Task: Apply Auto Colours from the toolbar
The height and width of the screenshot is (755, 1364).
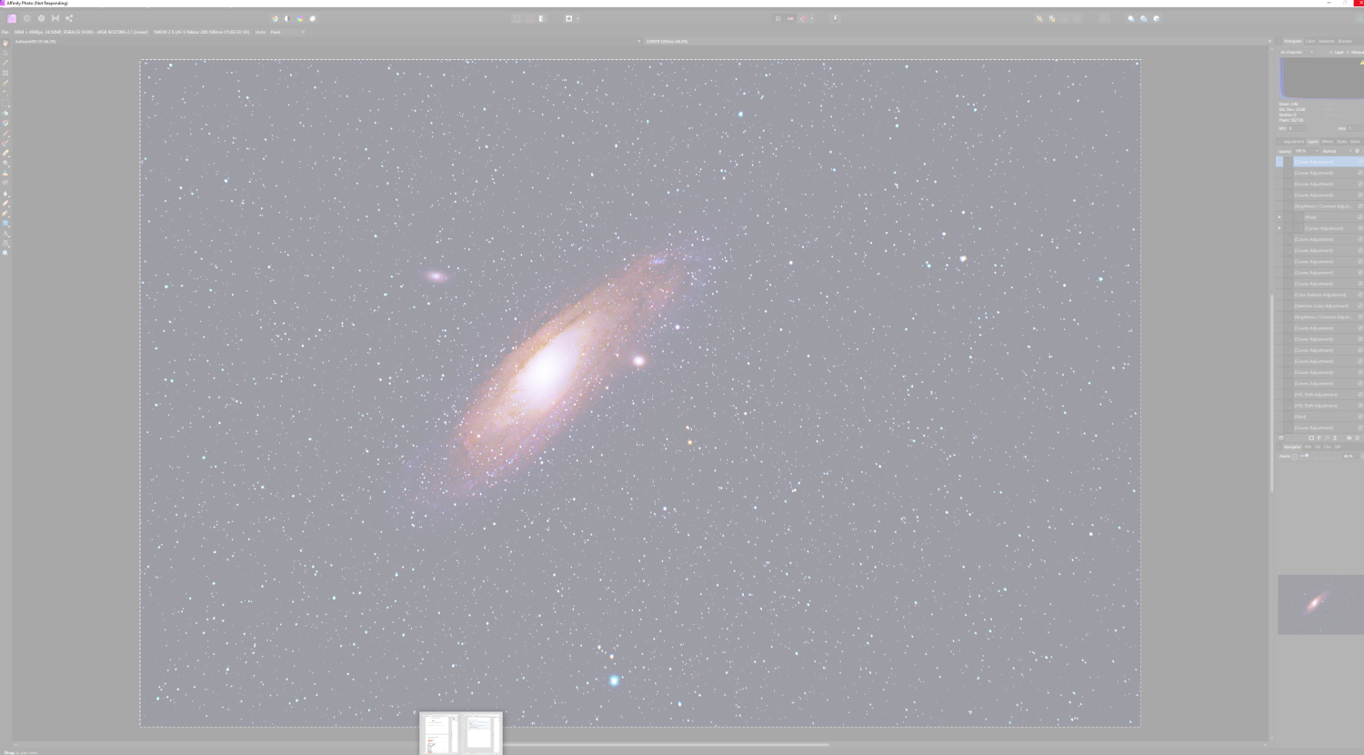Action: point(300,18)
